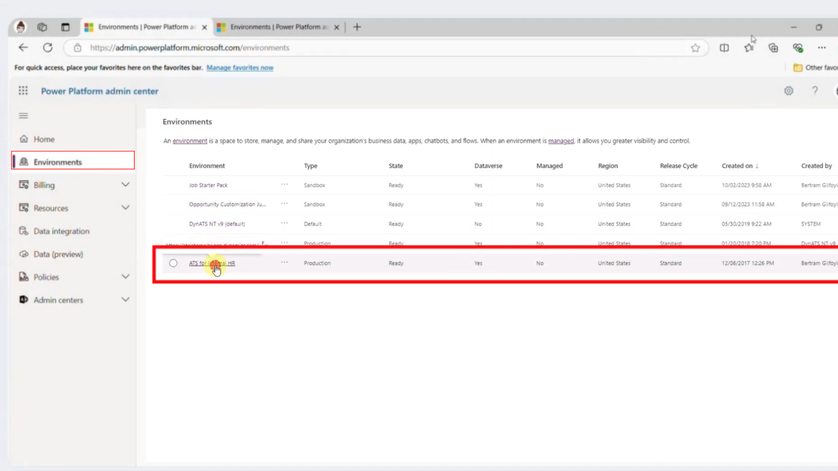
Task: Open more options for Job Starter Pack
Action: (x=285, y=184)
